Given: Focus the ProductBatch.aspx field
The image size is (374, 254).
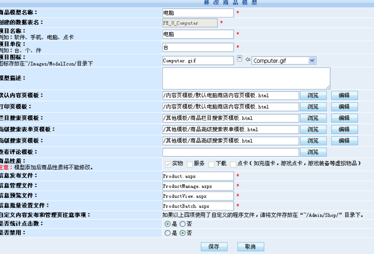Looking at the screenshot, I should [198, 206].
